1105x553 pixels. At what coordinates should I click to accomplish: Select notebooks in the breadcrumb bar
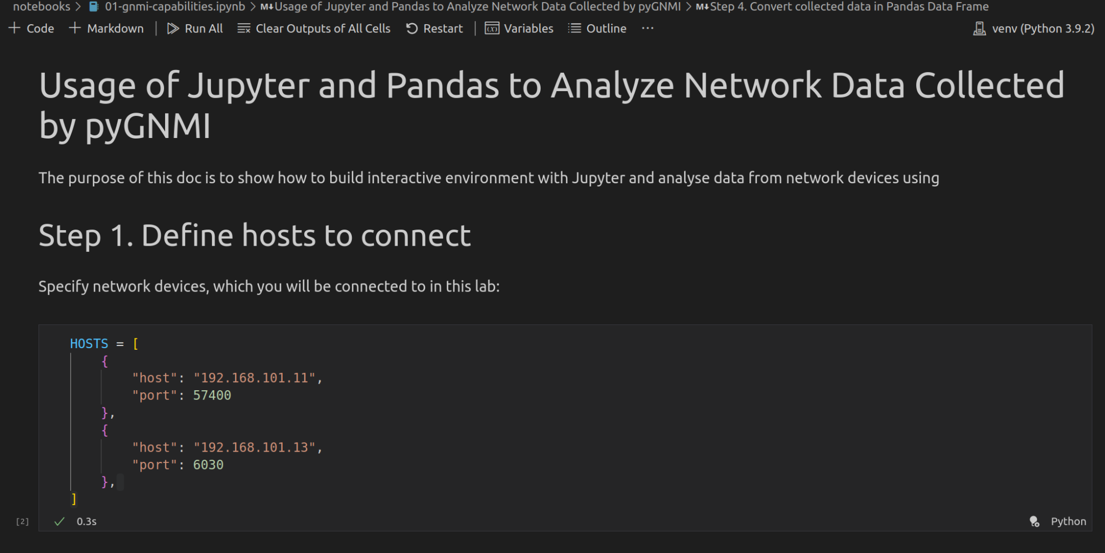pos(41,6)
